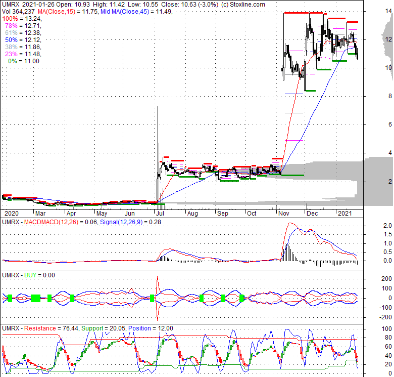This screenshot has width=394, height=377.
Task: Click the 4 price axis label
Action: [390, 152]
